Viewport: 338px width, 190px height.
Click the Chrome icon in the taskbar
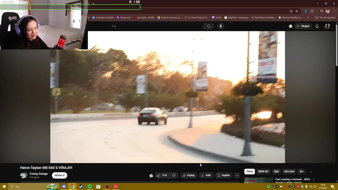tap(72, 187)
